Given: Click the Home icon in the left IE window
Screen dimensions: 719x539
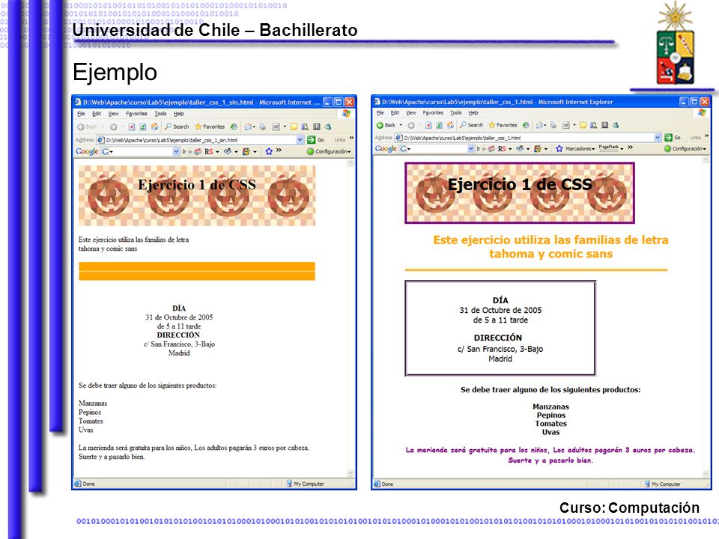Looking at the screenshot, I should pyautogui.click(x=154, y=127).
